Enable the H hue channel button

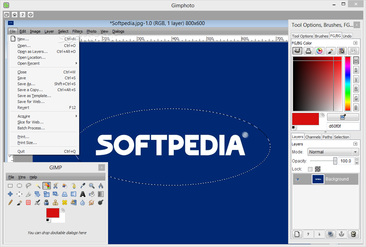coord(356,61)
